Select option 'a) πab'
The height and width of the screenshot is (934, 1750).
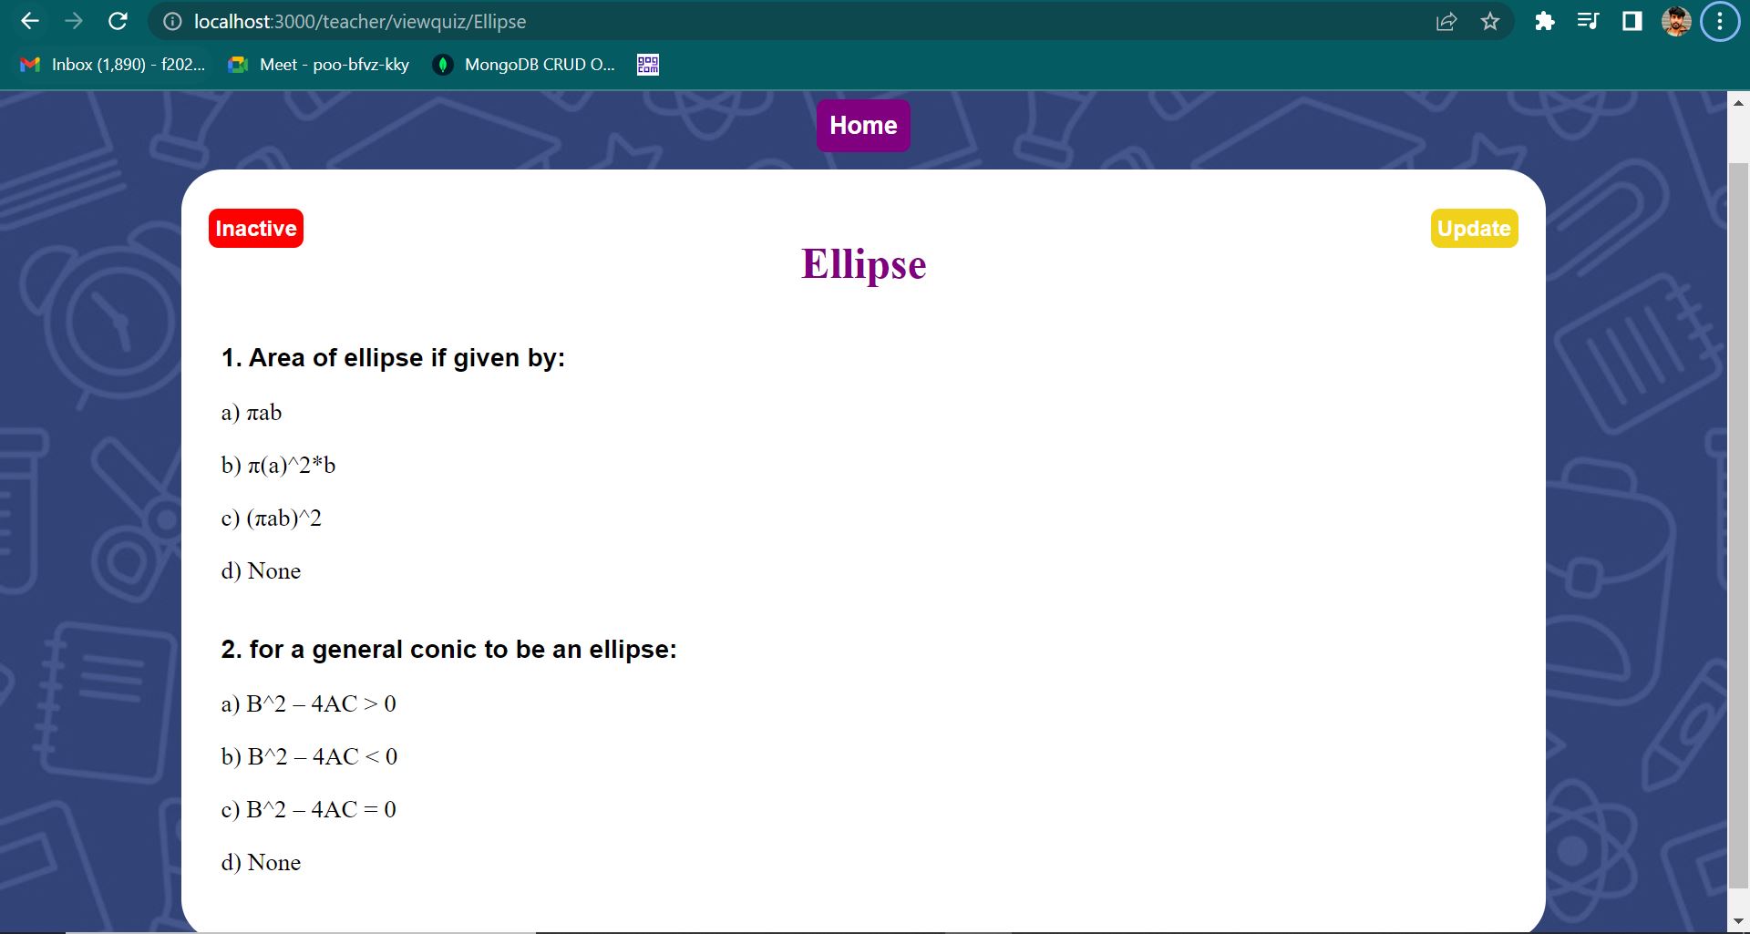tap(252, 413)
